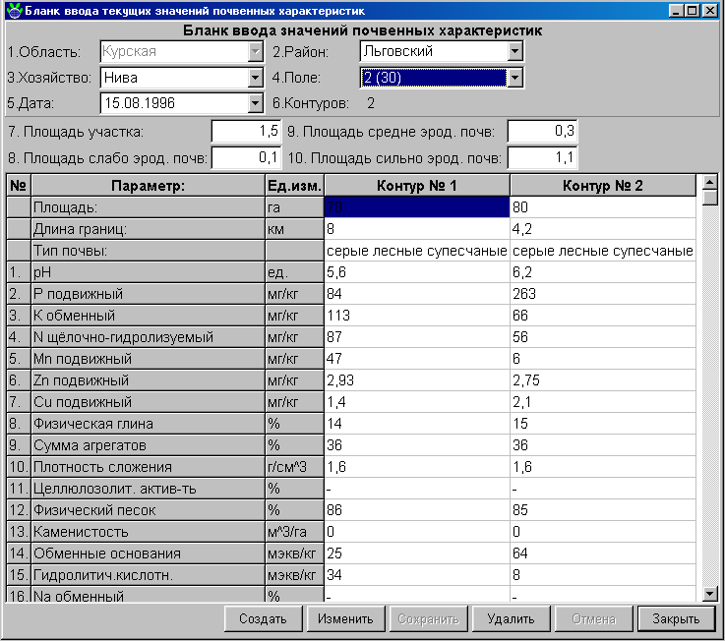Click the table scrollbar up arrow
This screenshot has height=641, width=725.
[709, 182]
